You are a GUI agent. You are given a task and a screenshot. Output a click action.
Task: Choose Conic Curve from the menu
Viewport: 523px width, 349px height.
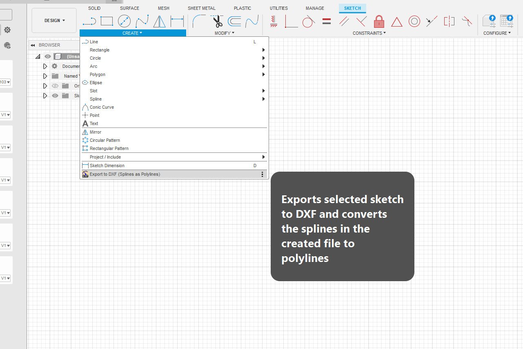(x=174, y=107)
